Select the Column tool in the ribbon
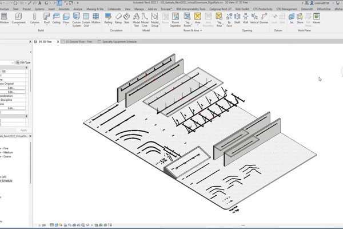 (x=34, y=21)
